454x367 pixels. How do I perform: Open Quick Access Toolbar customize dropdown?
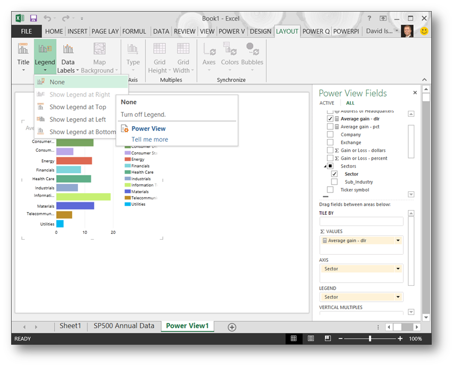82,19
